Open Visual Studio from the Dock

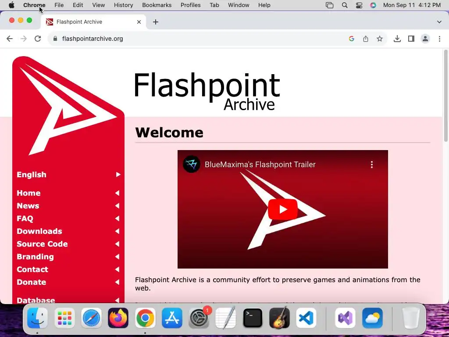coord(345,318)
